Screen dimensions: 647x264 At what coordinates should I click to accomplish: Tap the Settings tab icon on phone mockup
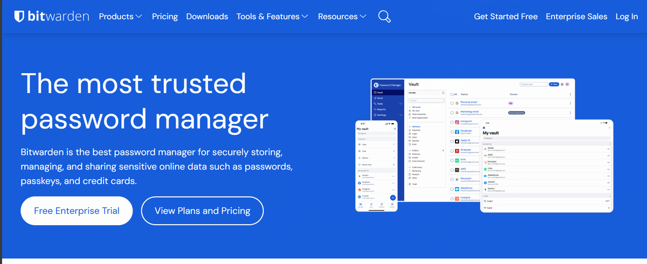(392, 204)
